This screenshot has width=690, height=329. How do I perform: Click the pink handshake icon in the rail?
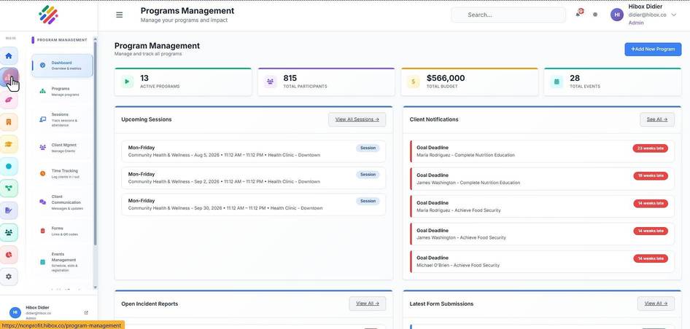pos(9,100)
